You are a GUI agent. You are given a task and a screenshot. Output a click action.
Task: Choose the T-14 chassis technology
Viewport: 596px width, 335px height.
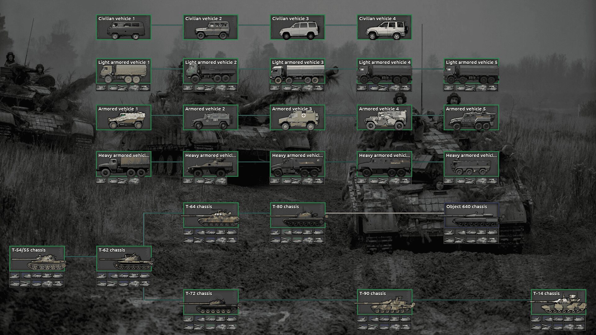point(558,302)
